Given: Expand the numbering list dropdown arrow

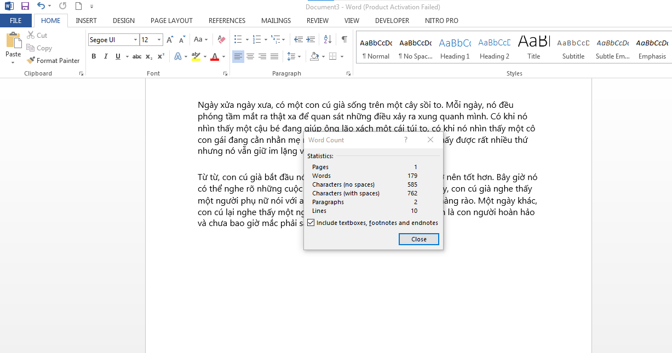Looking at the screenshot, I should 266,40.
